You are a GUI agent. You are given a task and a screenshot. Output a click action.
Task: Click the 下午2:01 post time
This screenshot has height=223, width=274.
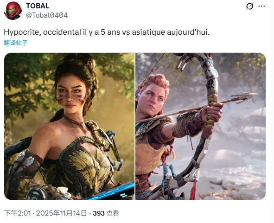click(18, 213)
